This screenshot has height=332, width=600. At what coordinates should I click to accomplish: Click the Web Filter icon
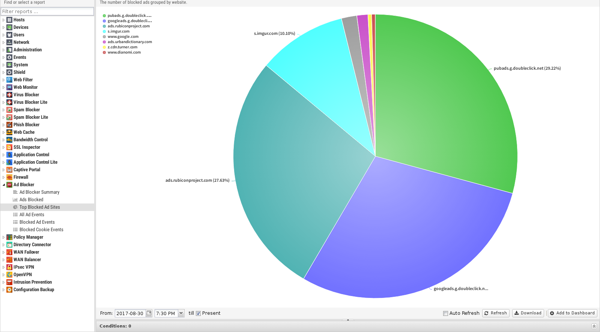pyautogui.click(x=9, y=80)
